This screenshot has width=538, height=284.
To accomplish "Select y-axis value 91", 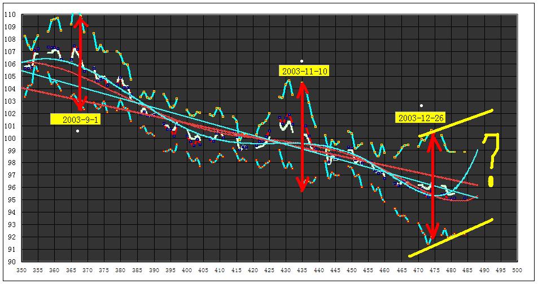I will (12, 250).
